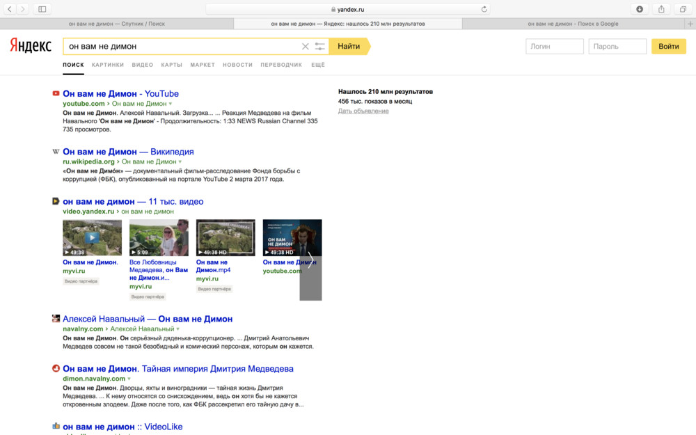Viewport: 696px width, 435px height.
Task: Open the ЕЩЁ more services menu
Action: 318,65
